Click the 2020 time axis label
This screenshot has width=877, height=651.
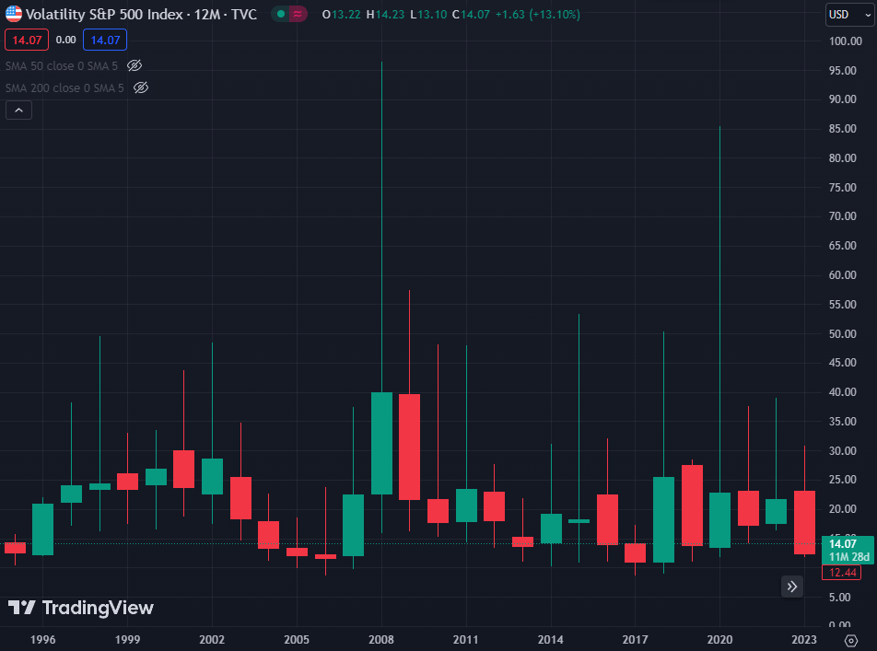pyautogui.click(x=719, y=640)
